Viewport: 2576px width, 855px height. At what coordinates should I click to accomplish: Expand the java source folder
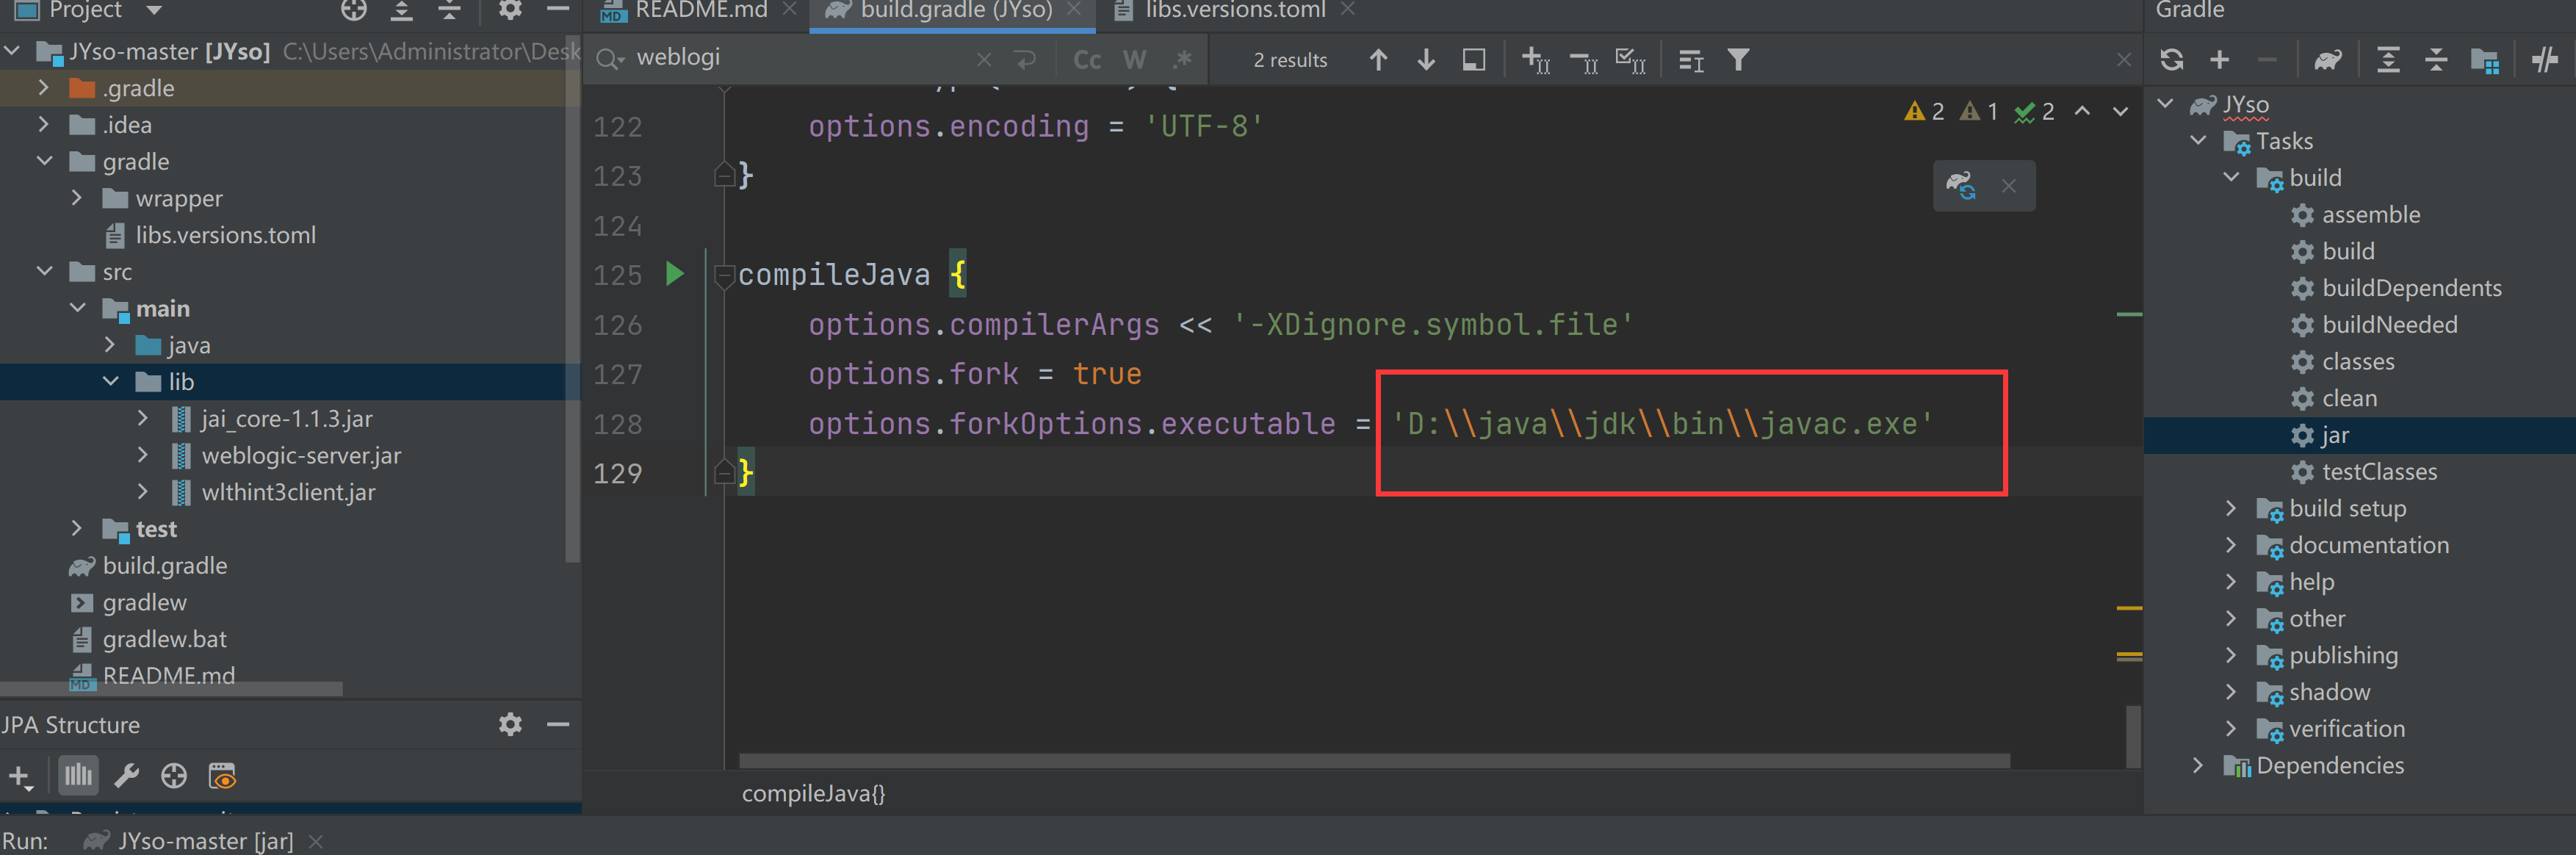110,345
